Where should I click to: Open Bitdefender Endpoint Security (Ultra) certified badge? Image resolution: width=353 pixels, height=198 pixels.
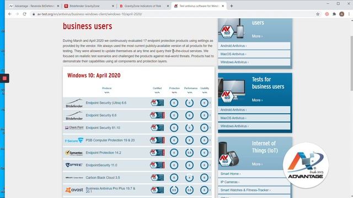point(157,103)
